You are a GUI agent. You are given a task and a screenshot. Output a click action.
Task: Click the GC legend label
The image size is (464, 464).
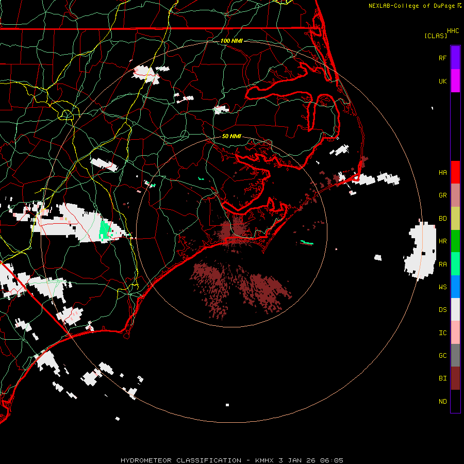click(442, 356)
